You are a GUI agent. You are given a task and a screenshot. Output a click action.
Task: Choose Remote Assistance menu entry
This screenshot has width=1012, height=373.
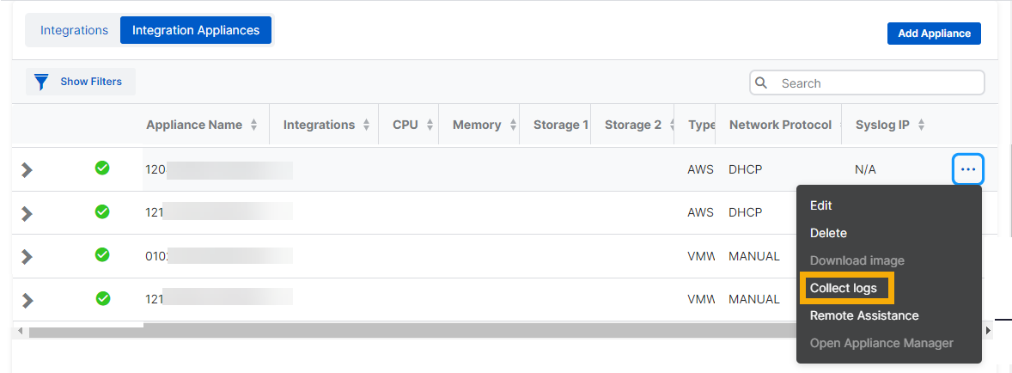click(863, 315)
